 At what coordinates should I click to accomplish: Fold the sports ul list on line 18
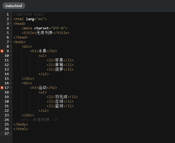click(x=11, y=92)
